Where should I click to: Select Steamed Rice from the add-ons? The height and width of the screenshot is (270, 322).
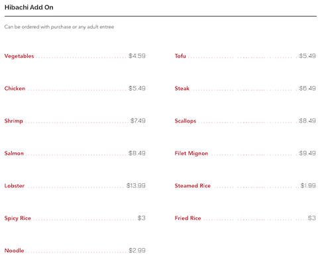193,185
